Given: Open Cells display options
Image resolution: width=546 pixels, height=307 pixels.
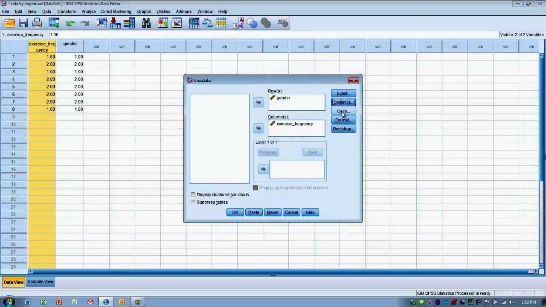Looking at the screenshot, I should (x=343, y=111).
